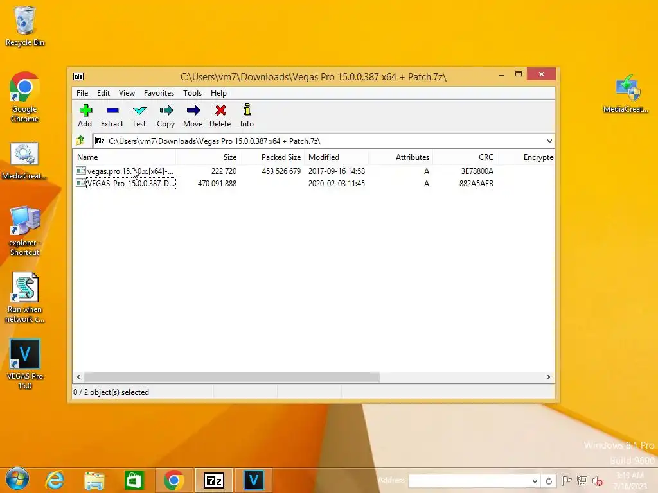The width and height of the screenshot is (658, 493).
Task: Select vegas.pro.15 [x64] file row
Action: (x=314, y=171)
